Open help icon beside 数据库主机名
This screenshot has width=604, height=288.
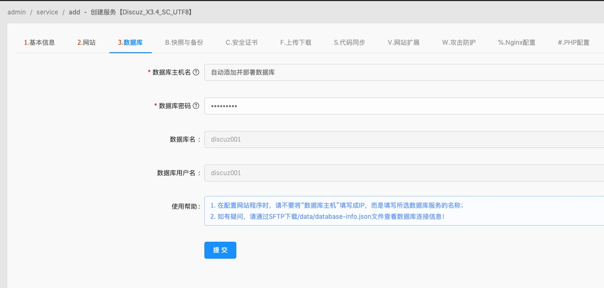click(196, 72)
